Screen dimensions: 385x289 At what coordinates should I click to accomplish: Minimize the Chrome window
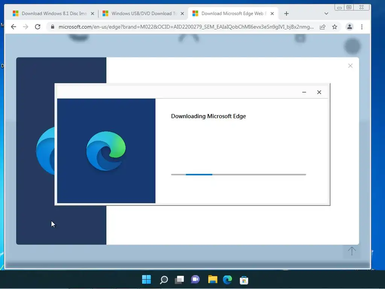[x=340, y=8]
